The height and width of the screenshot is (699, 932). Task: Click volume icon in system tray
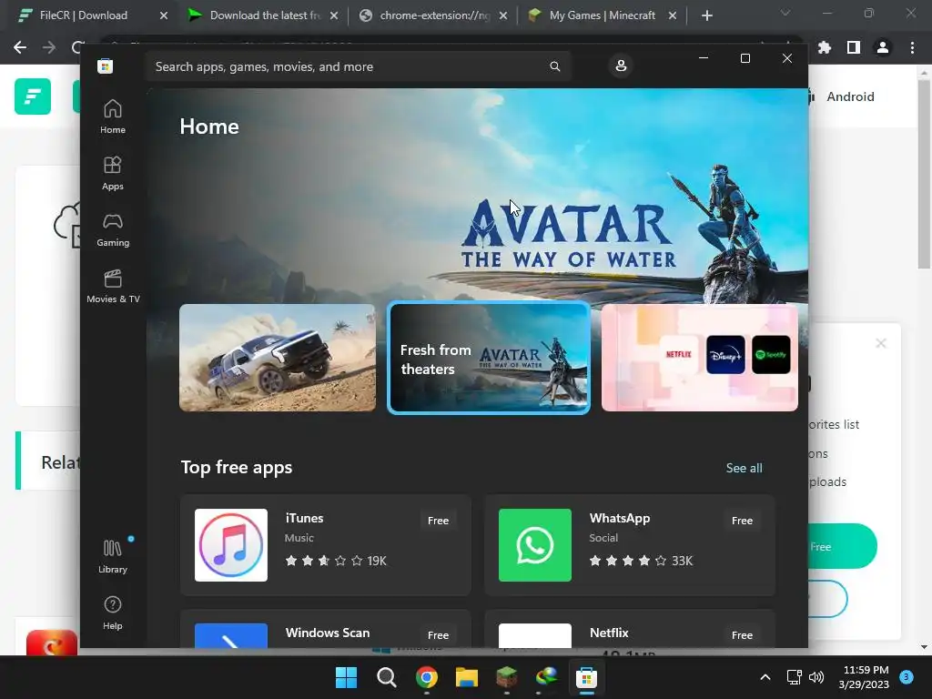pos(816,677)
